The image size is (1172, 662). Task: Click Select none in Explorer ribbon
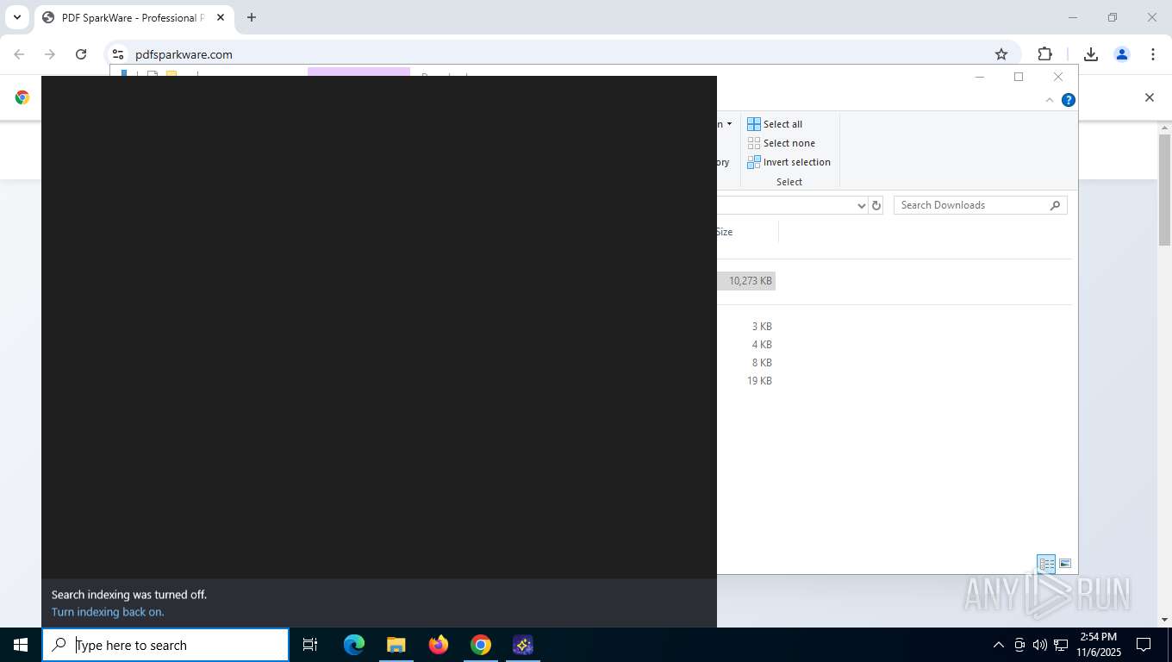coord(781,143)
